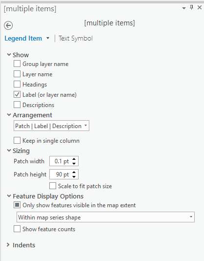Viewport: 204px width, 261px height.
Task: Select the Legend Item tab
Action: tap(23, 39)
